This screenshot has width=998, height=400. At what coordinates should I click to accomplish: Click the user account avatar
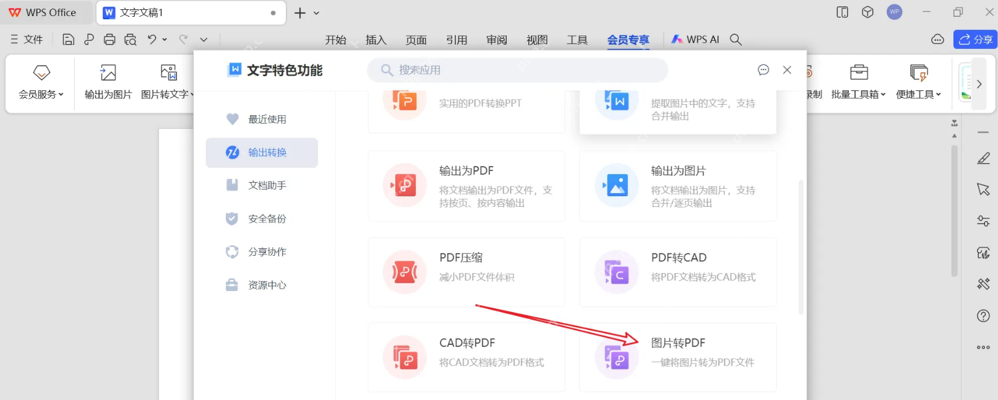click(895, 12)
